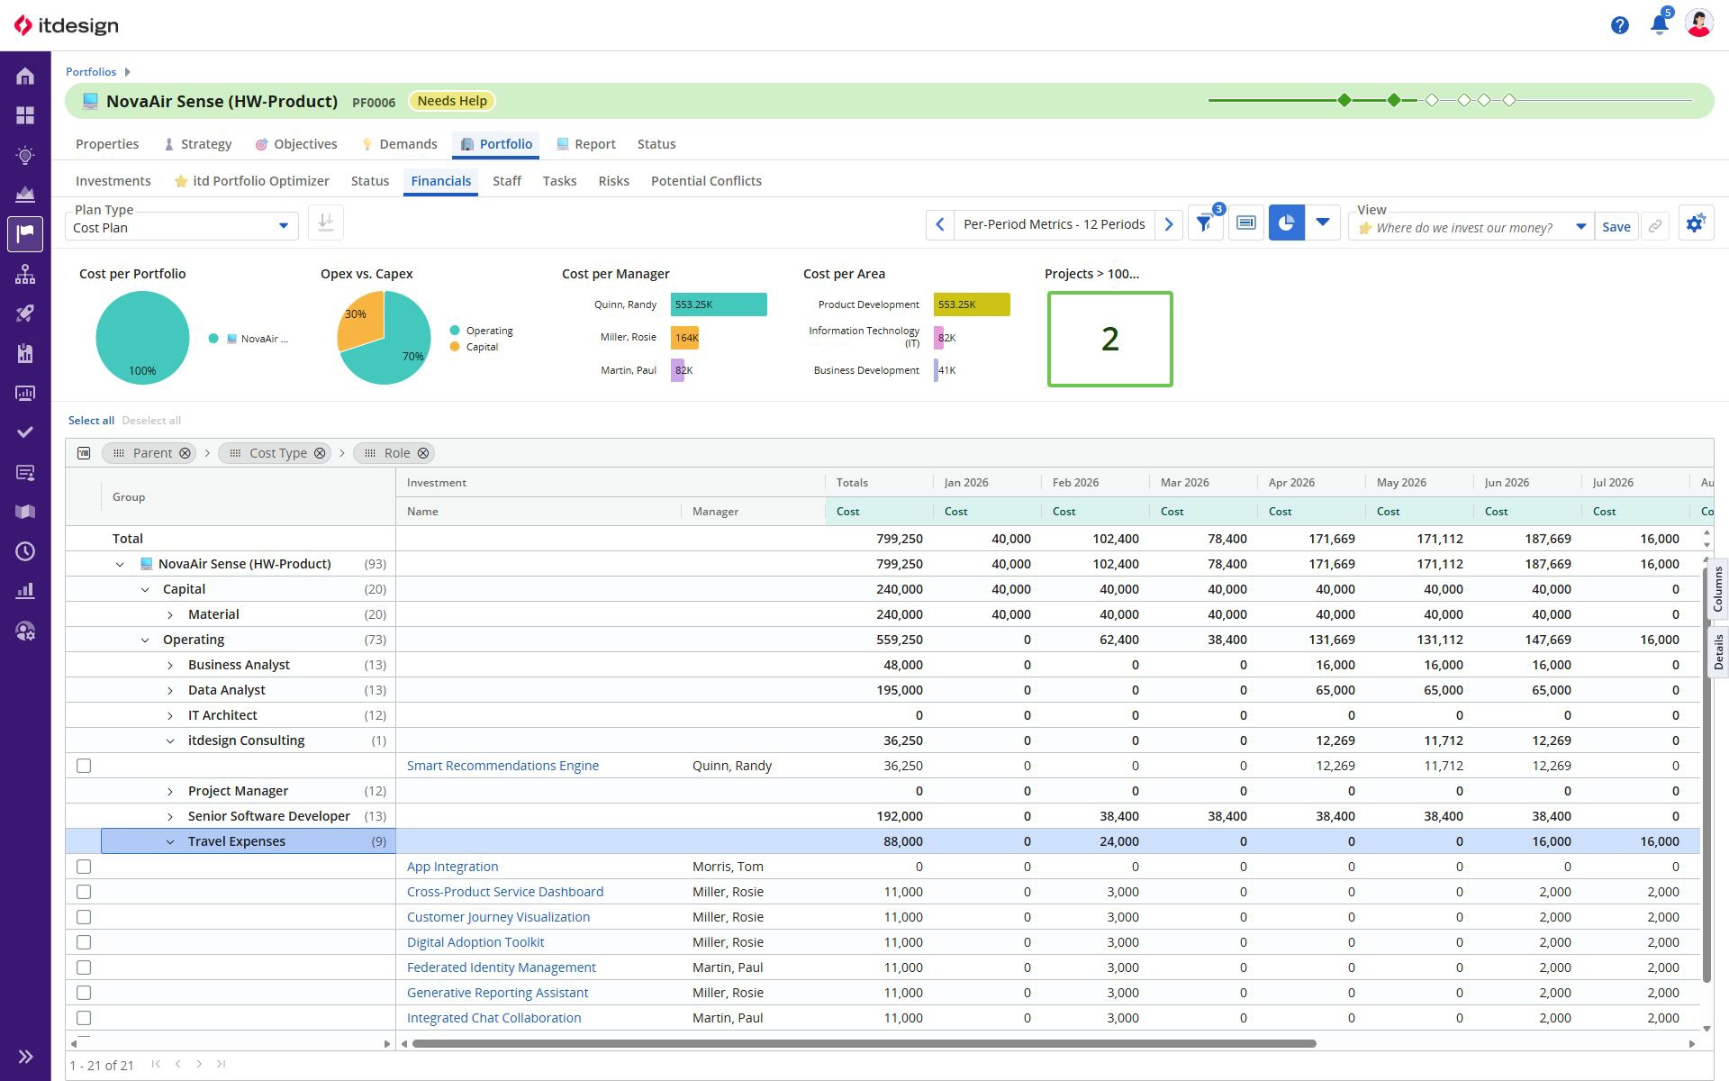Image resolution: width=1729 pixels, height=1081 pixels.
Task: Open the rocket icon in sidebar
Action: [25, 313]
